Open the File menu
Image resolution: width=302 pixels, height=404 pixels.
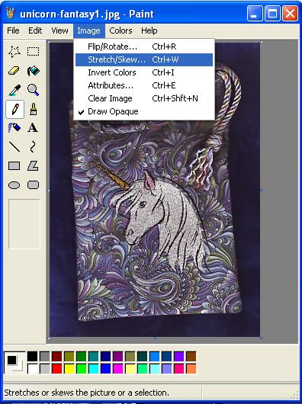pos(13,30)
